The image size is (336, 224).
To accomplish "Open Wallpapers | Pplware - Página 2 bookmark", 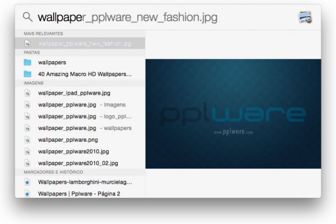I will pos(80,193).
